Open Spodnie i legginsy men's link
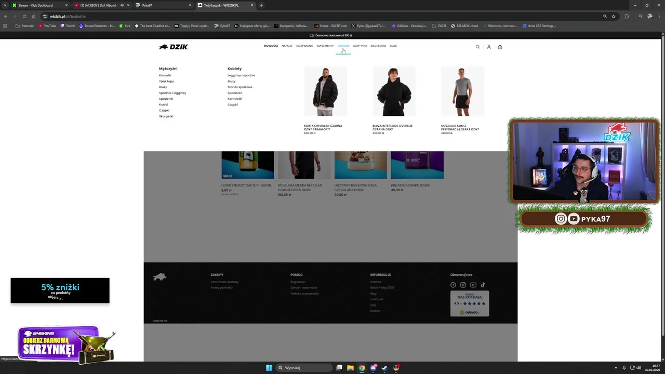The width and height of the screenshot is (665, 374). click(x=172, y=93)
